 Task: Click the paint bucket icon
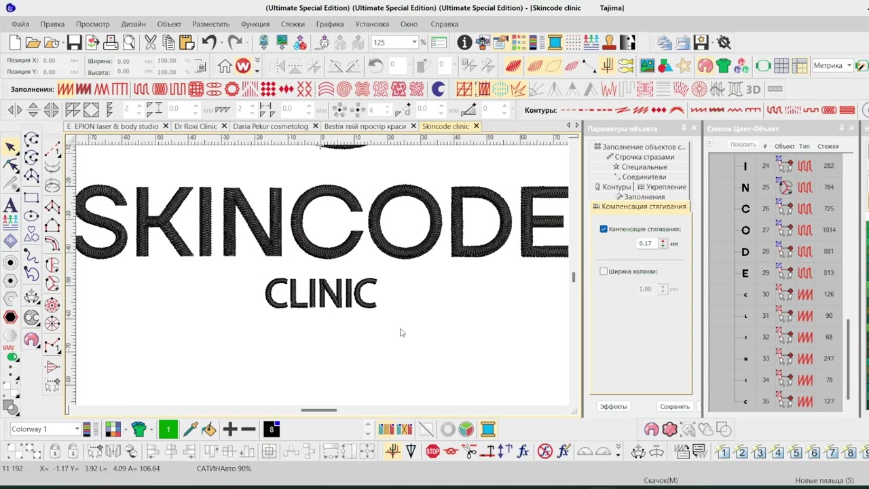[209, 429]
